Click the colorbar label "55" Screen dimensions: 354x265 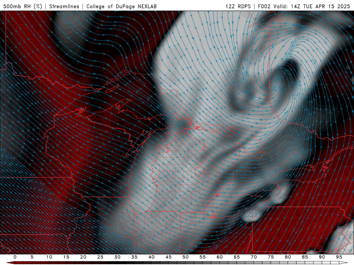(x=203, y=257)
